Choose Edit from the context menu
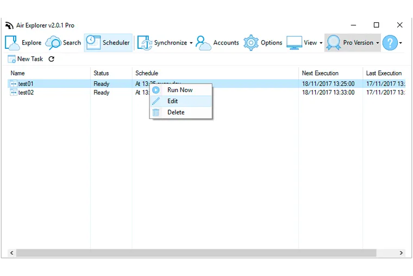 tap(181, 101)
